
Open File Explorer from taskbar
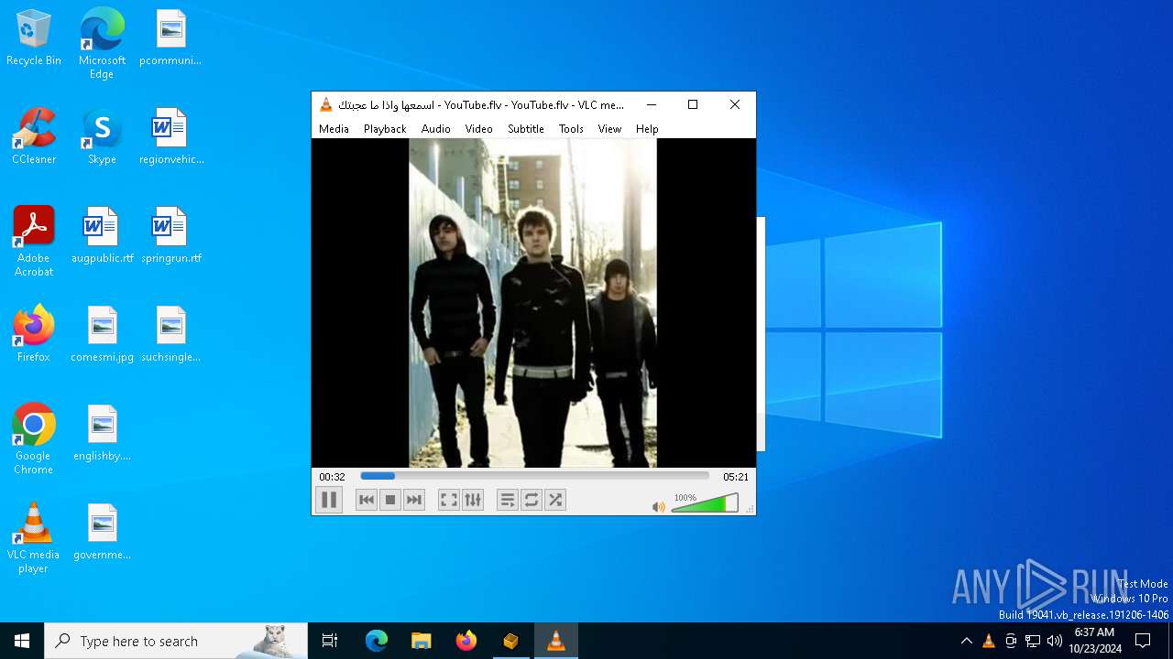tap(421, 641)
